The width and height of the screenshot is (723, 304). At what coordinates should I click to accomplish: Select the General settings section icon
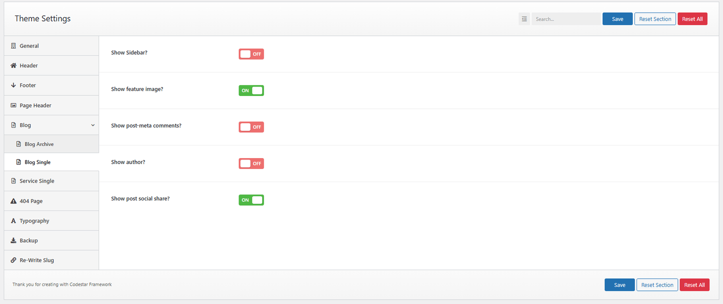pos(12,46)
